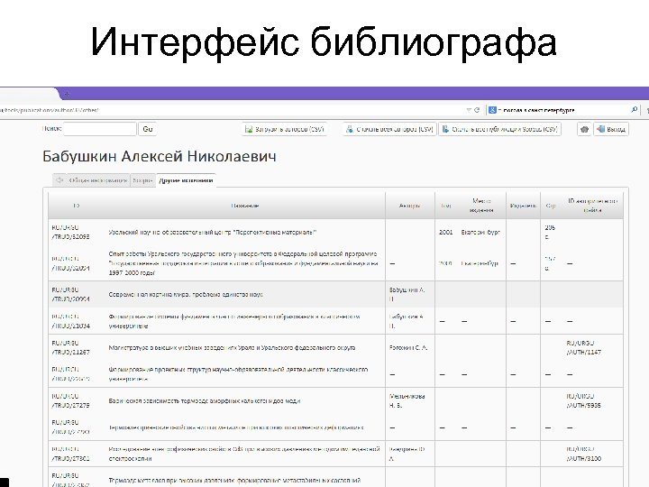
Task: Click authority ID RU/URGU/AUTH/3100
Action: pos(583,454)
